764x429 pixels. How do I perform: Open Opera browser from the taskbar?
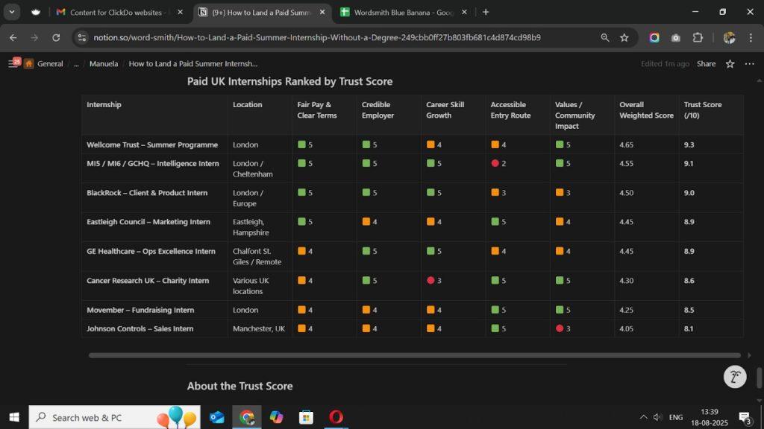pos(336,417)
